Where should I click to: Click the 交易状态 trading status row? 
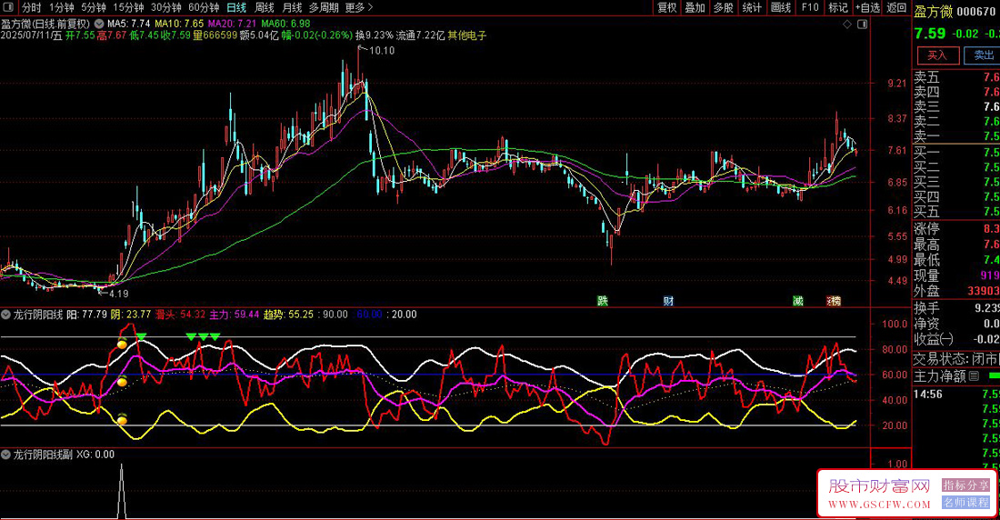(956, 359)
